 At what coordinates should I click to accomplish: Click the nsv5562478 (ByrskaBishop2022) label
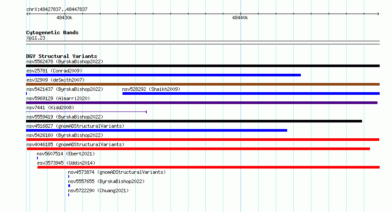pyautogui.click(x=65, y=61)
